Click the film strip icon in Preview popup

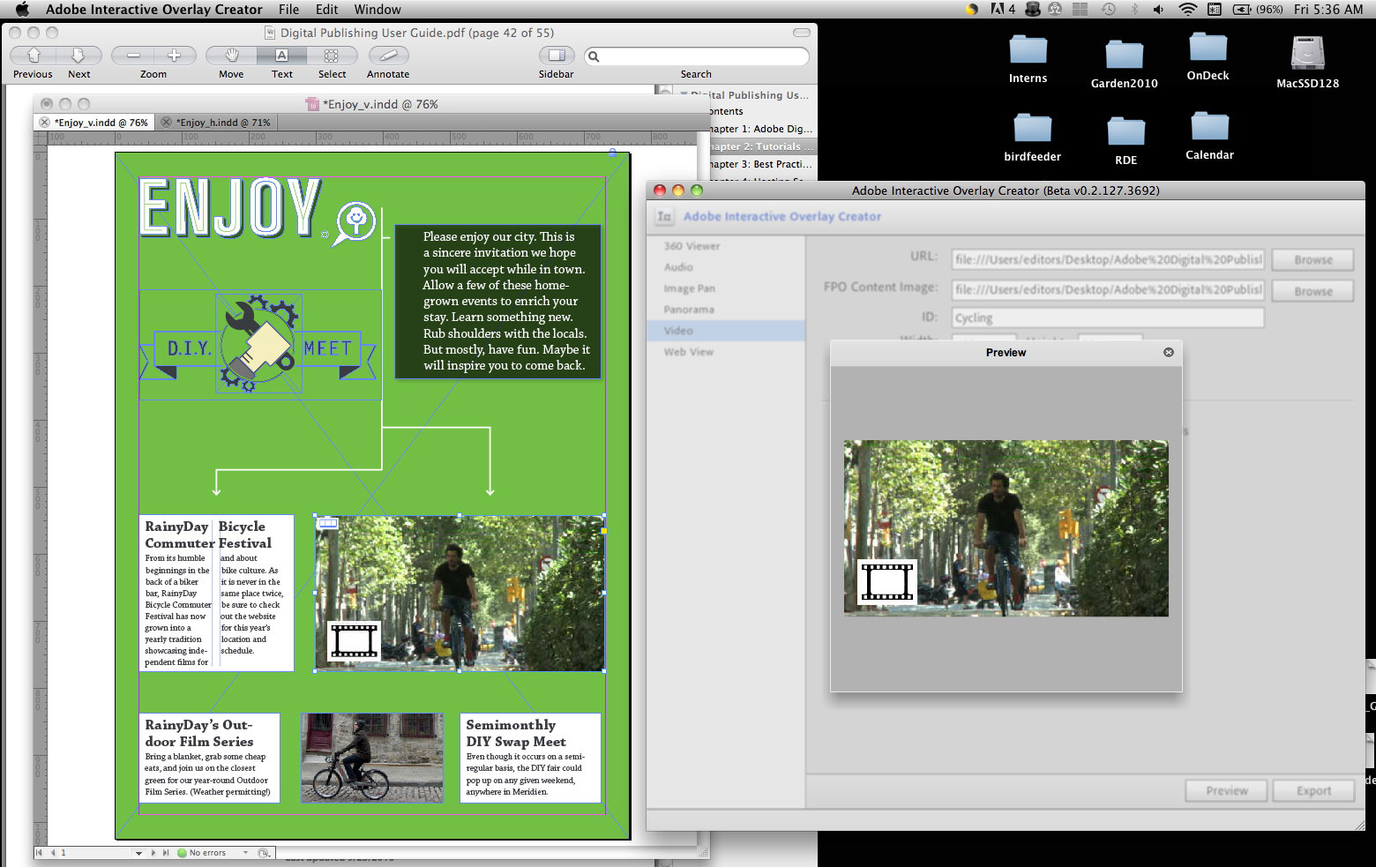click(887, 581)
